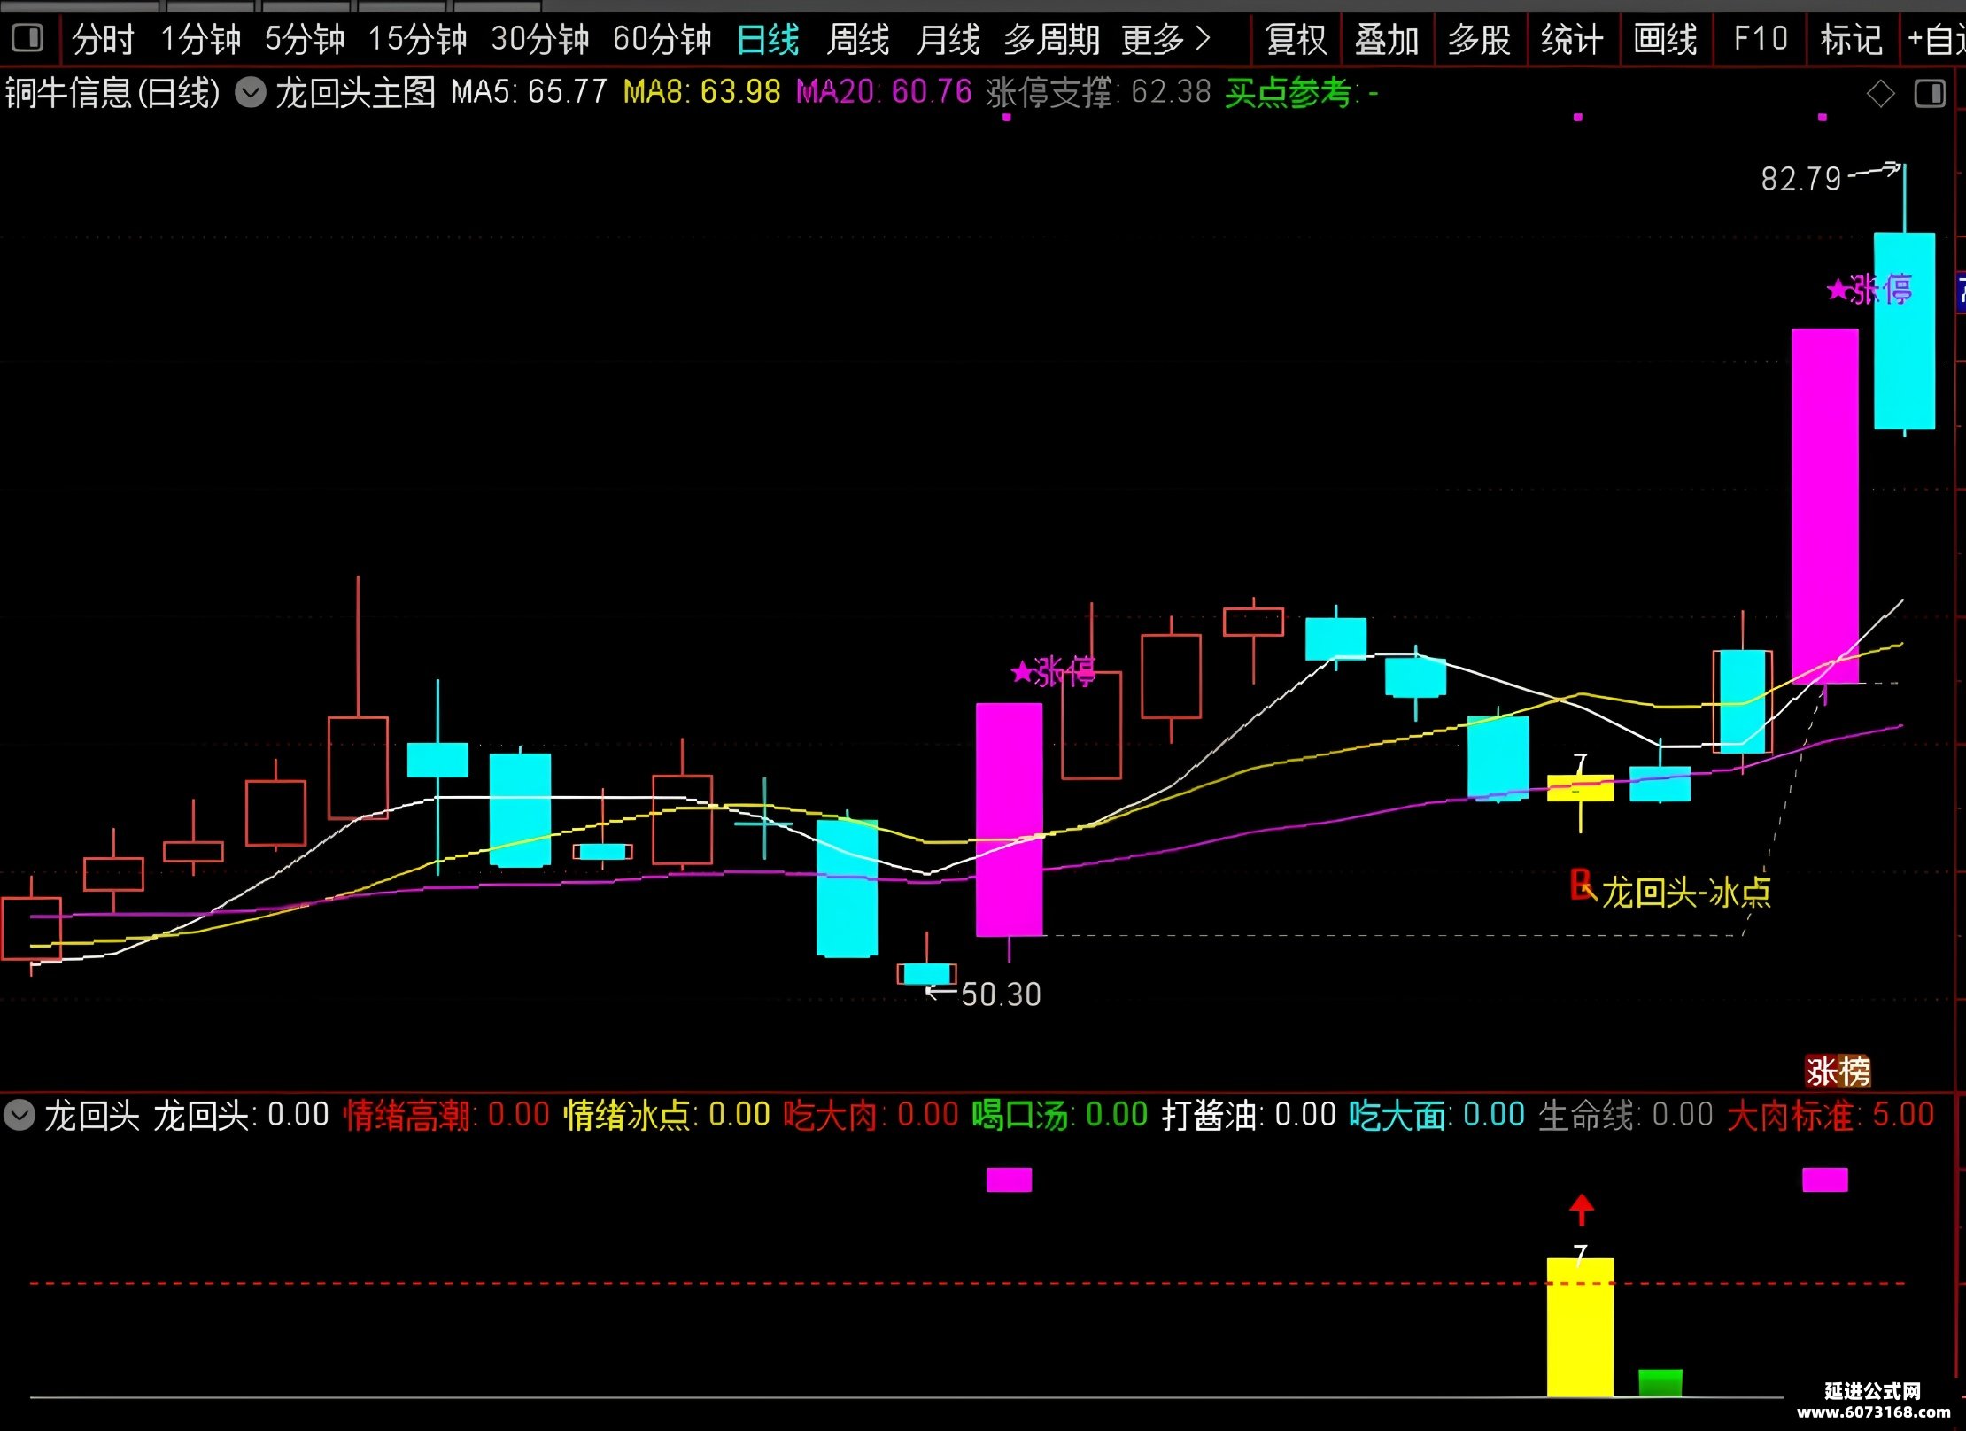Switch to 60分钟 period tab
Screen dimensions: 1966x1431
pyautogui.click(x=662, y=39)
